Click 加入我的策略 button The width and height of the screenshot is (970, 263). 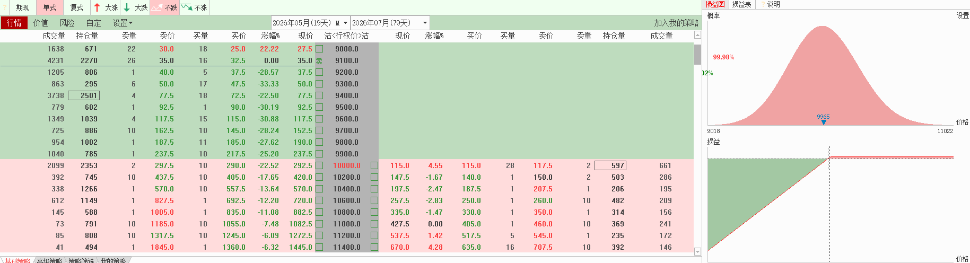point(676,23)
